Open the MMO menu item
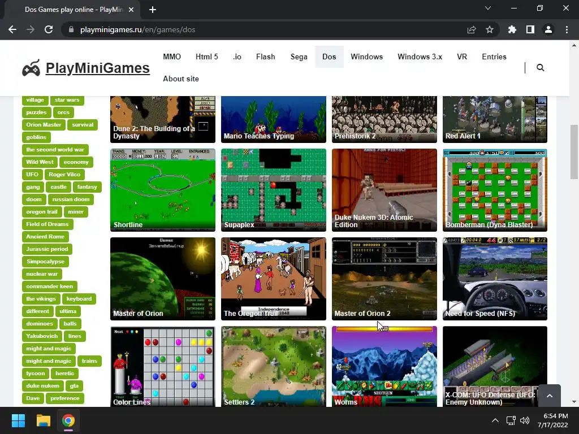Viewport: 579px width, 434px height. point(172,57)
